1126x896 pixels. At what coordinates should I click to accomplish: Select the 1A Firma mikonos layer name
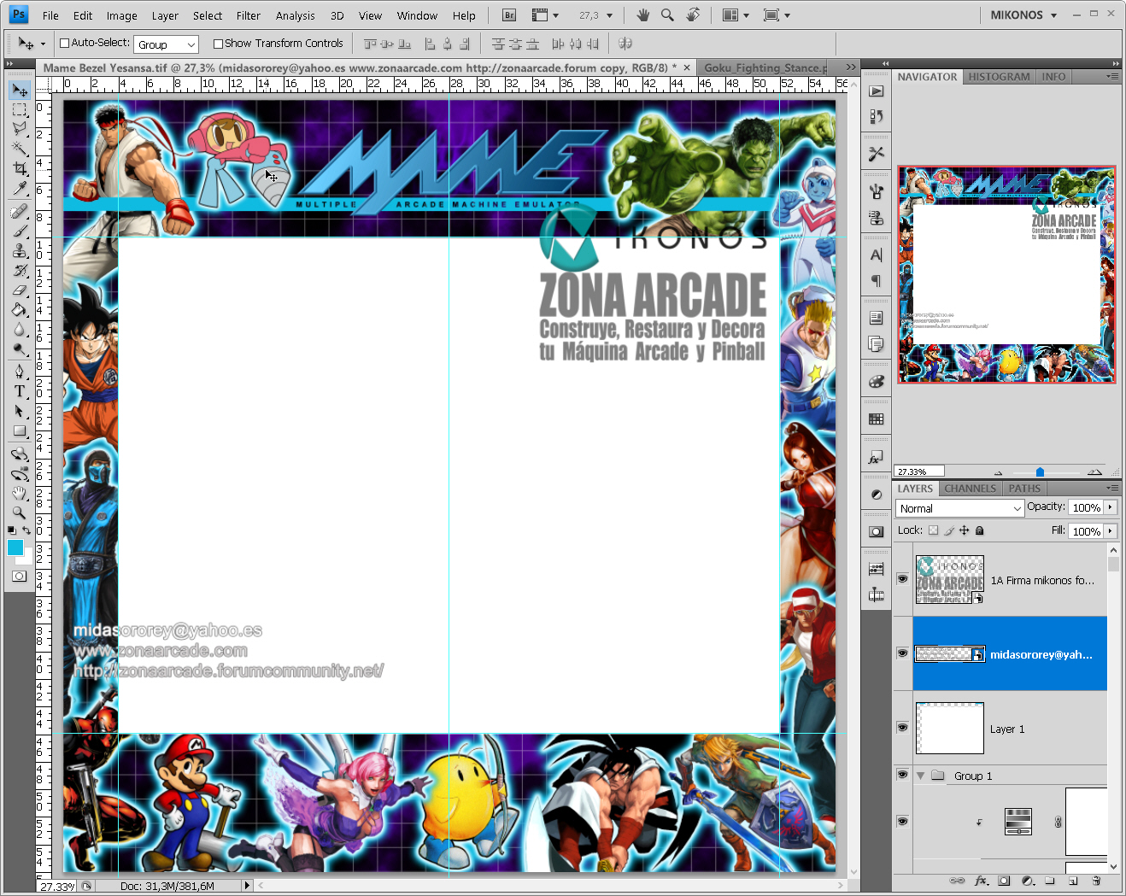[1042, 581]
